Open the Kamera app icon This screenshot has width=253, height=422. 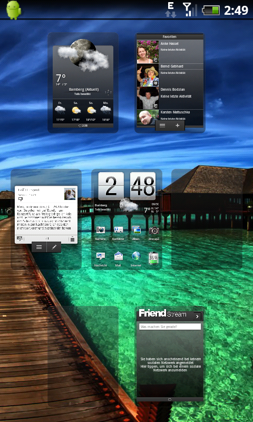pyautogui.click(x=101, y=230)
